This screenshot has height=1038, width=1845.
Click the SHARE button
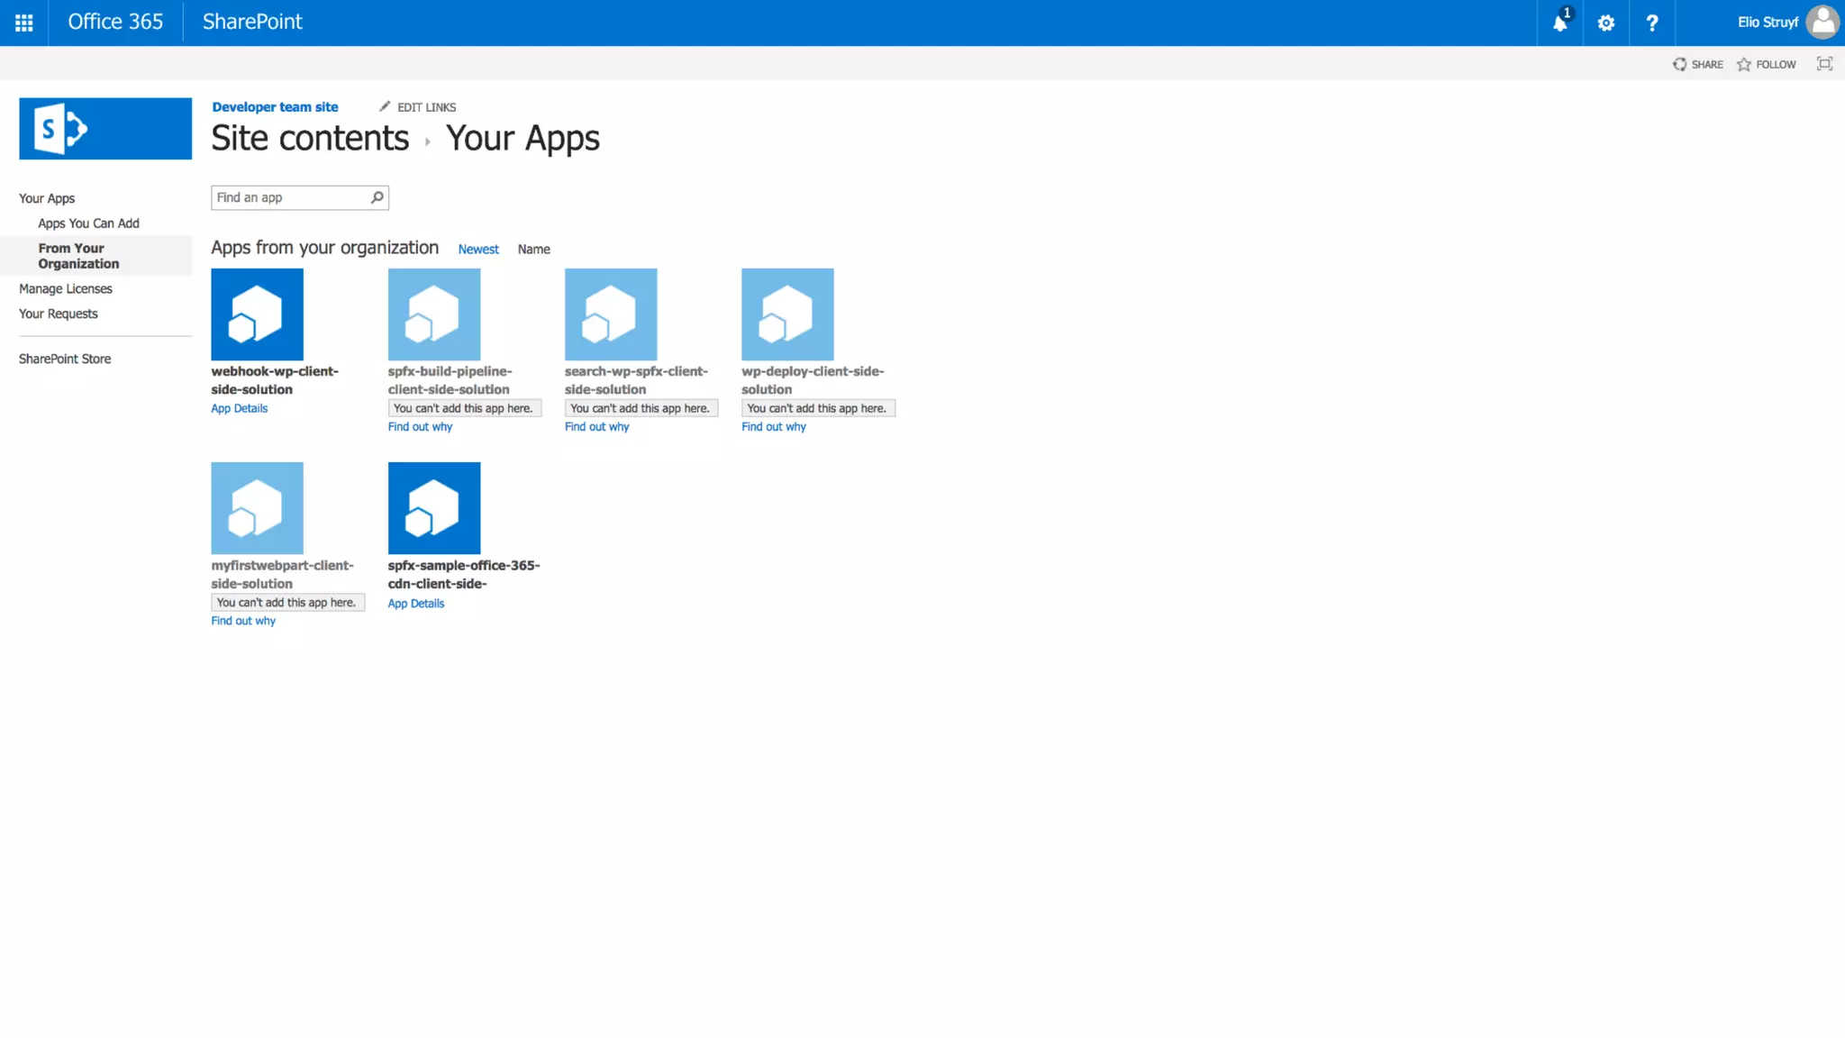click(1698, 64)
